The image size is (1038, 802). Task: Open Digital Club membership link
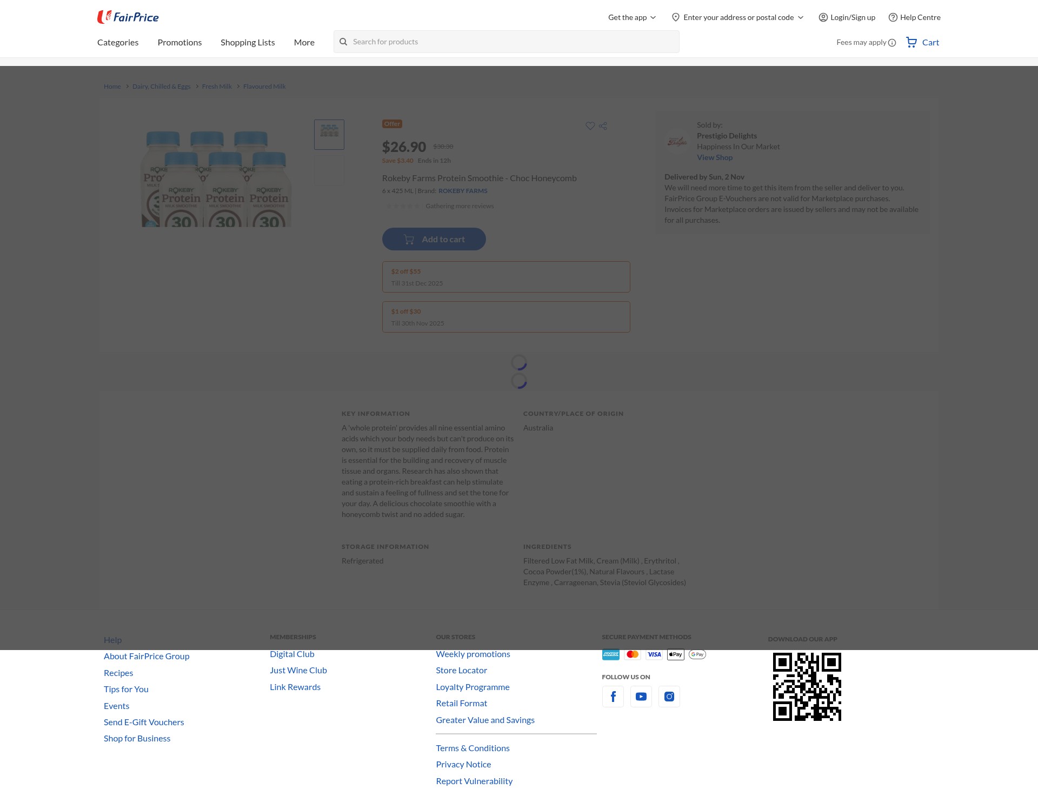292,654
